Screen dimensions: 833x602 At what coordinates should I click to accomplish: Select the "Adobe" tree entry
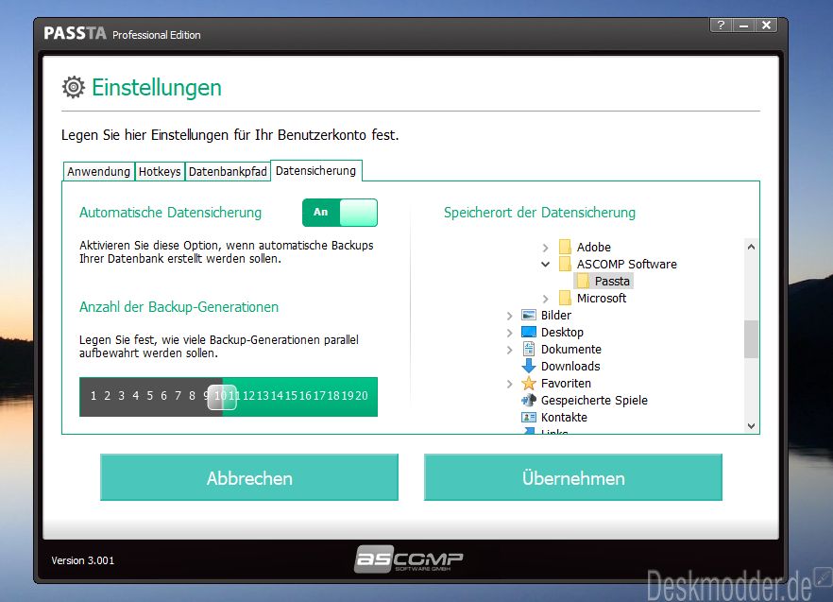coord(594,247)
